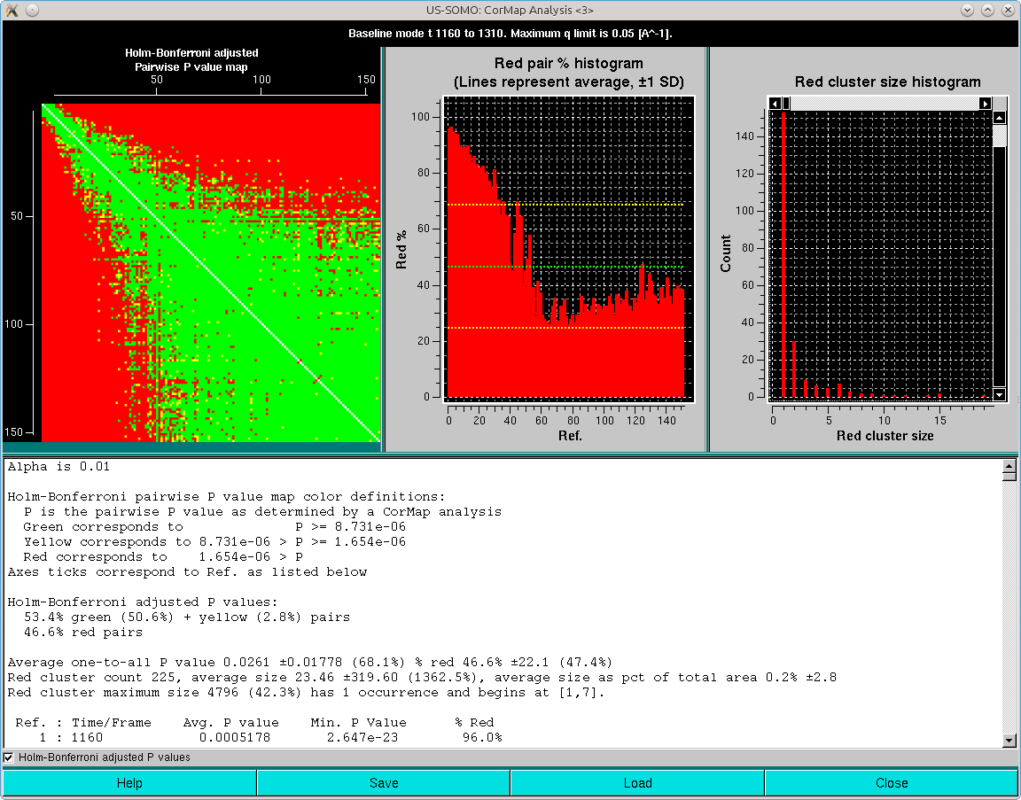
Task: Disable the Holm-Bonferroni adjusted P values checkbox
Action: [9, 757]
